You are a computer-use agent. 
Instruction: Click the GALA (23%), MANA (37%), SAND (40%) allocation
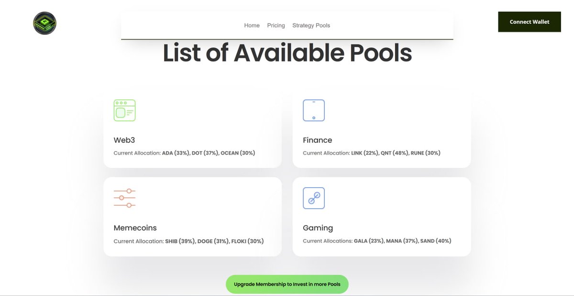(402, 241)
